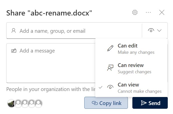Click into the Add a message box
This screenshot has width=173, height=114.
point(50,65)
